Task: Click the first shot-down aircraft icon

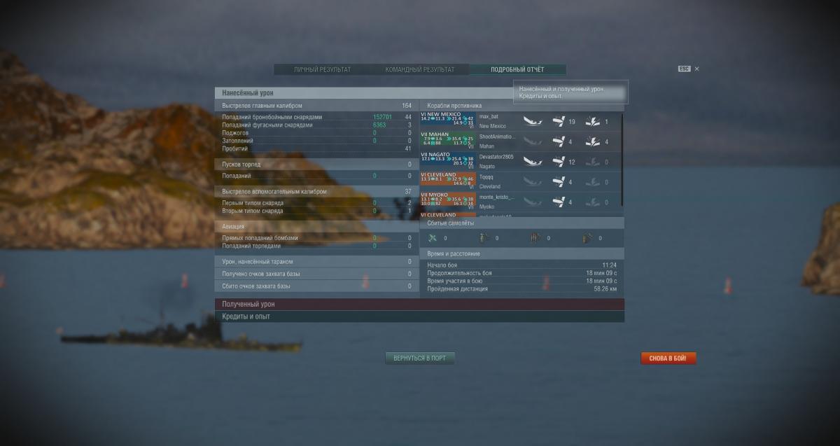Action: [x=432, y=238]
